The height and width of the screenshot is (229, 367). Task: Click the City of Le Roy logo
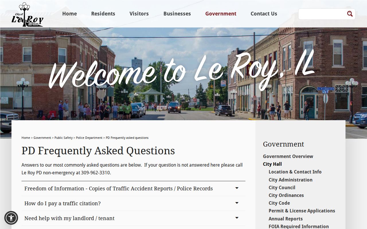27,14
